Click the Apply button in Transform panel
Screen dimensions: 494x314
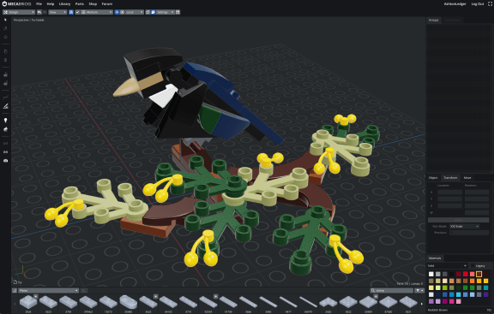point(458,220)
